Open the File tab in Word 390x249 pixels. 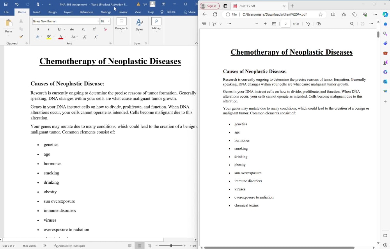[7, 12]
